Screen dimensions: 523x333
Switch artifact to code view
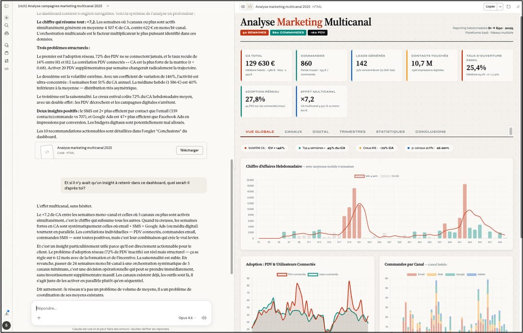click(250, 6)
